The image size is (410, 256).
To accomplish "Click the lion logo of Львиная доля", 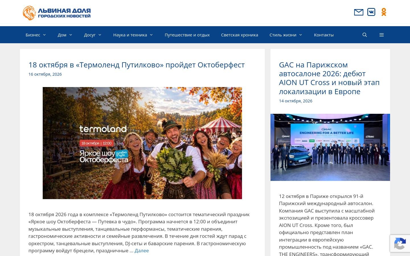I will [57, 13].
